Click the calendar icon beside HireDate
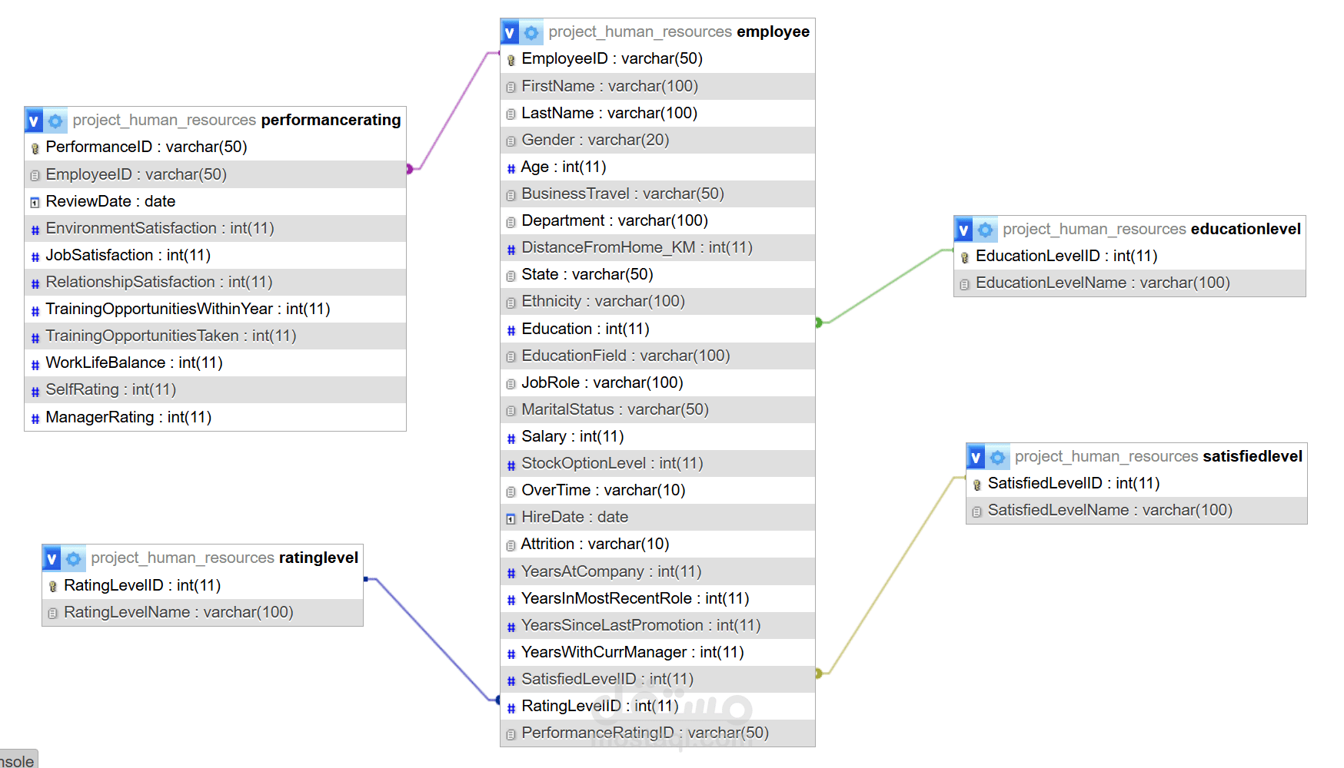 point(511,518)
